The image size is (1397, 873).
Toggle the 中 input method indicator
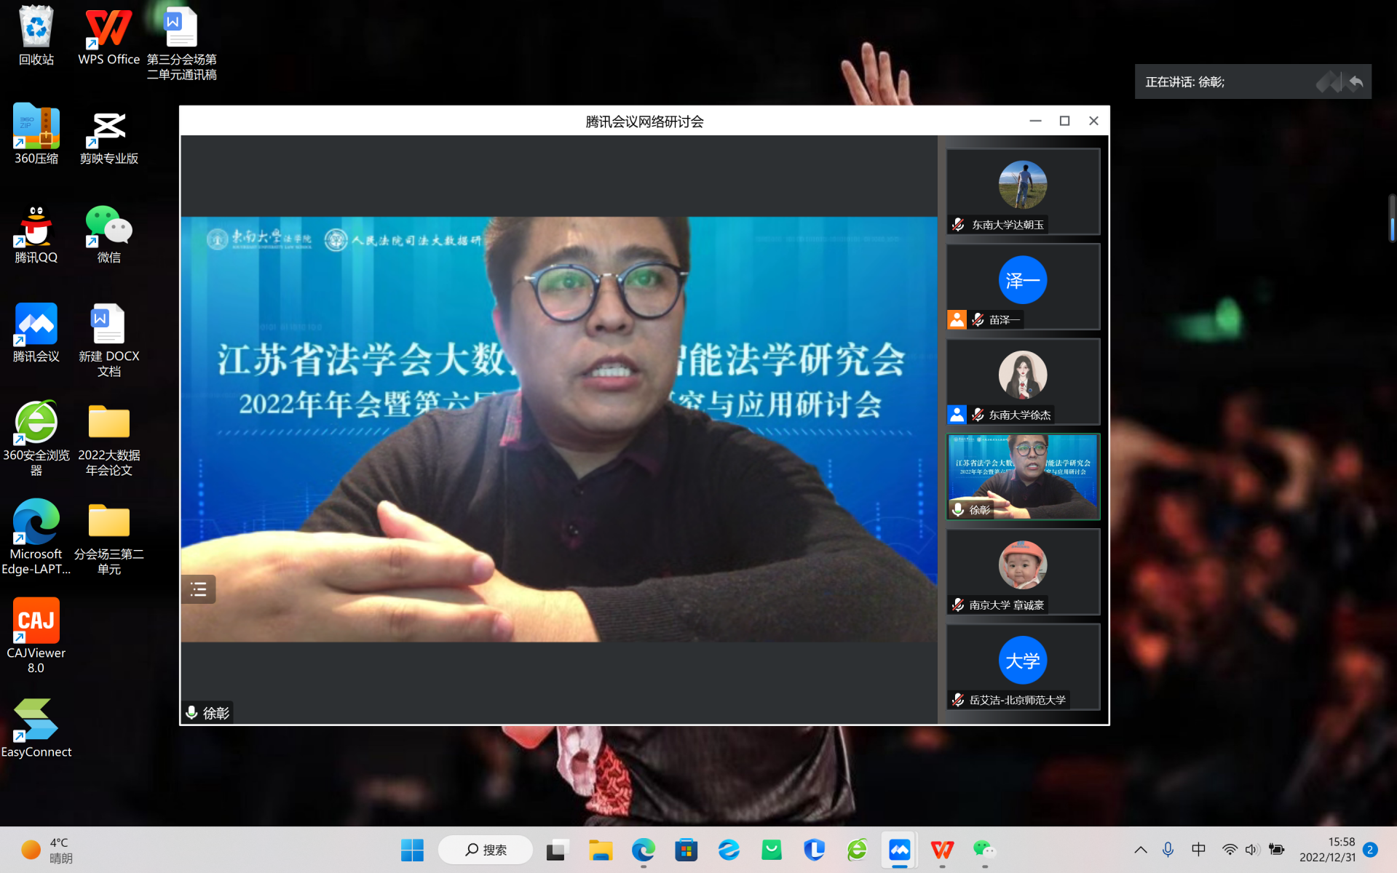coord(1198,850)
